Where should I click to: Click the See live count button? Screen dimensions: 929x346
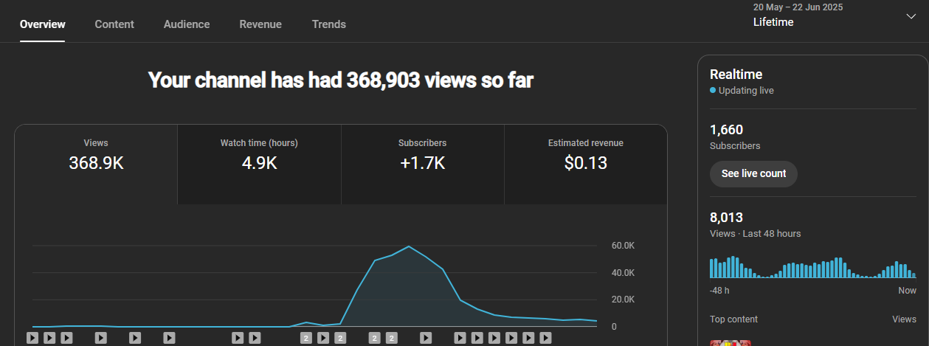point(753,173)
